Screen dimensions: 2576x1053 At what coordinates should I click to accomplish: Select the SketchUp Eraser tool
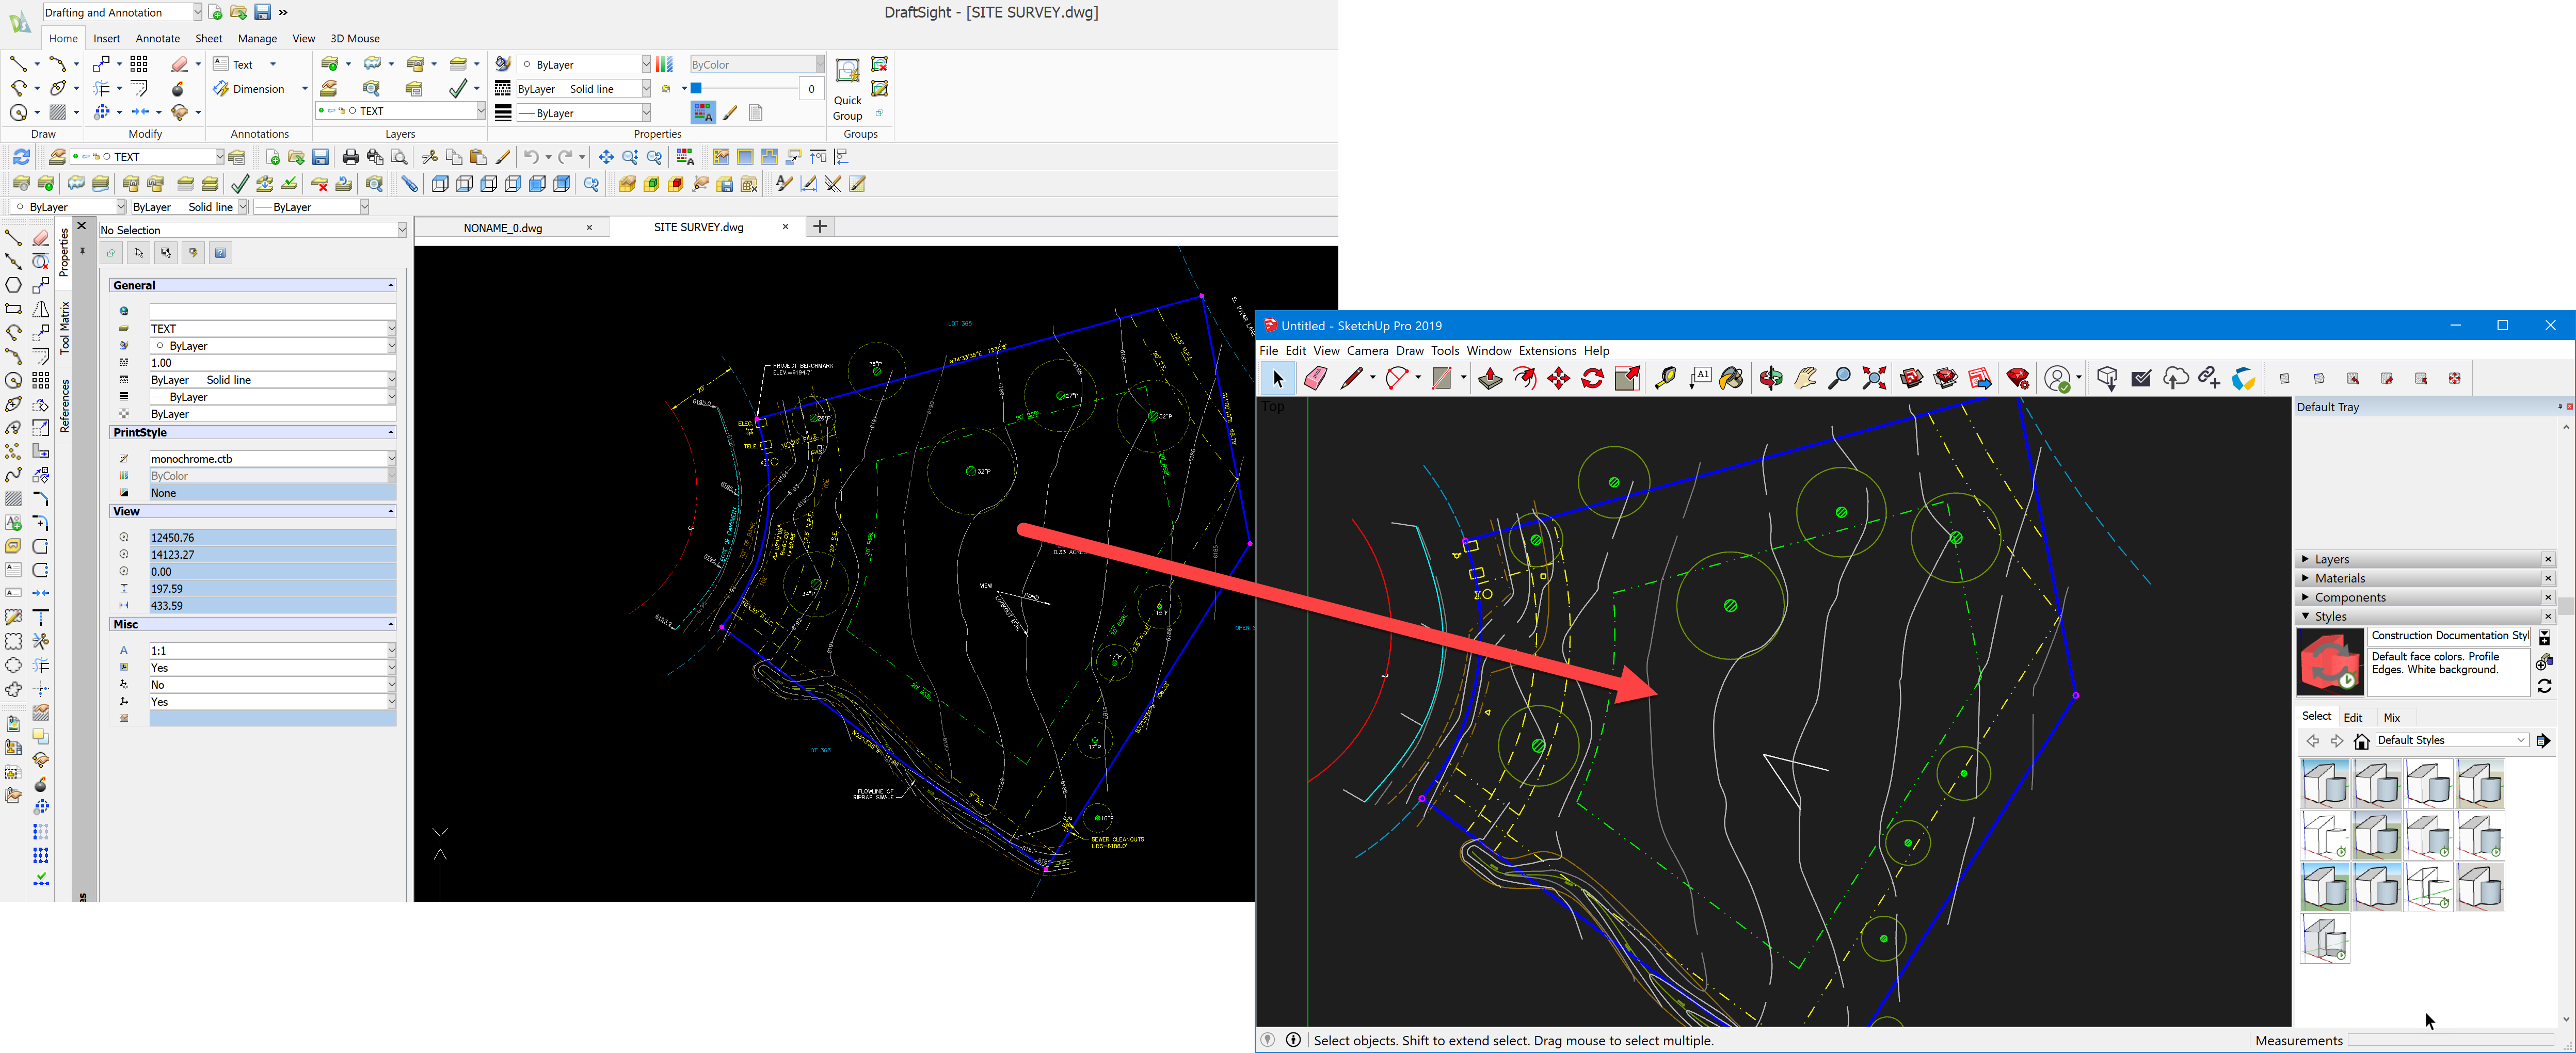point(1315,379)
